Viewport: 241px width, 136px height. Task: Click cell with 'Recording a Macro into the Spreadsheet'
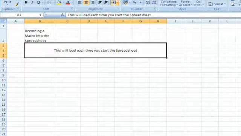[x=40, y=36]
